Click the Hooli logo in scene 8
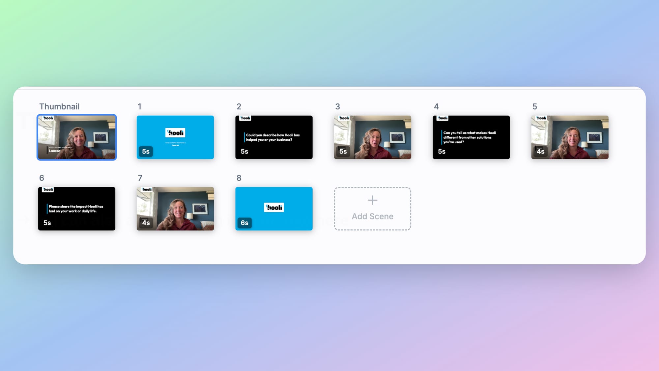Viewport: 659px width, 371px height. tap(274, 207)
